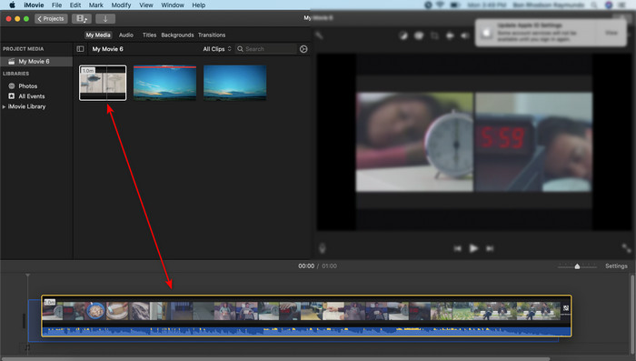Switch to the My Media tab
636x361 pixels.
pos(98,35)
